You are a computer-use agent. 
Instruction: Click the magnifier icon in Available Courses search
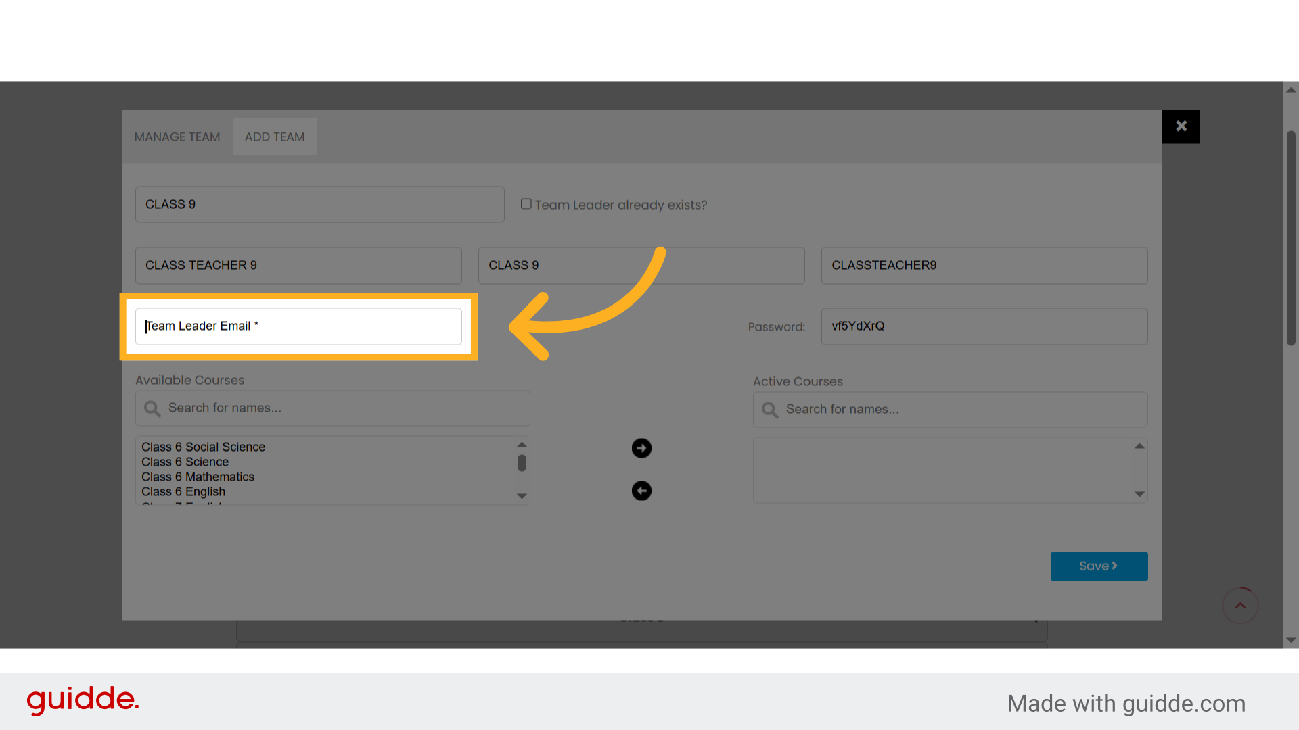point(152,408)
